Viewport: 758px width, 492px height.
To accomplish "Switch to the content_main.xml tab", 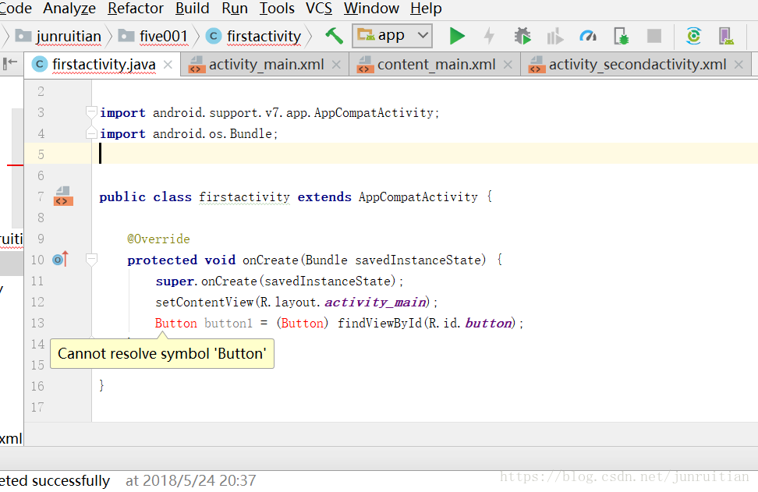I will click(x=436, y=64).
